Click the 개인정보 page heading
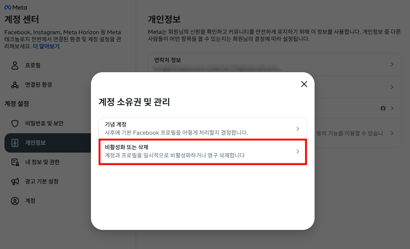Image resolution: width=410 pixels, height=249 pixels. point(164,19)
